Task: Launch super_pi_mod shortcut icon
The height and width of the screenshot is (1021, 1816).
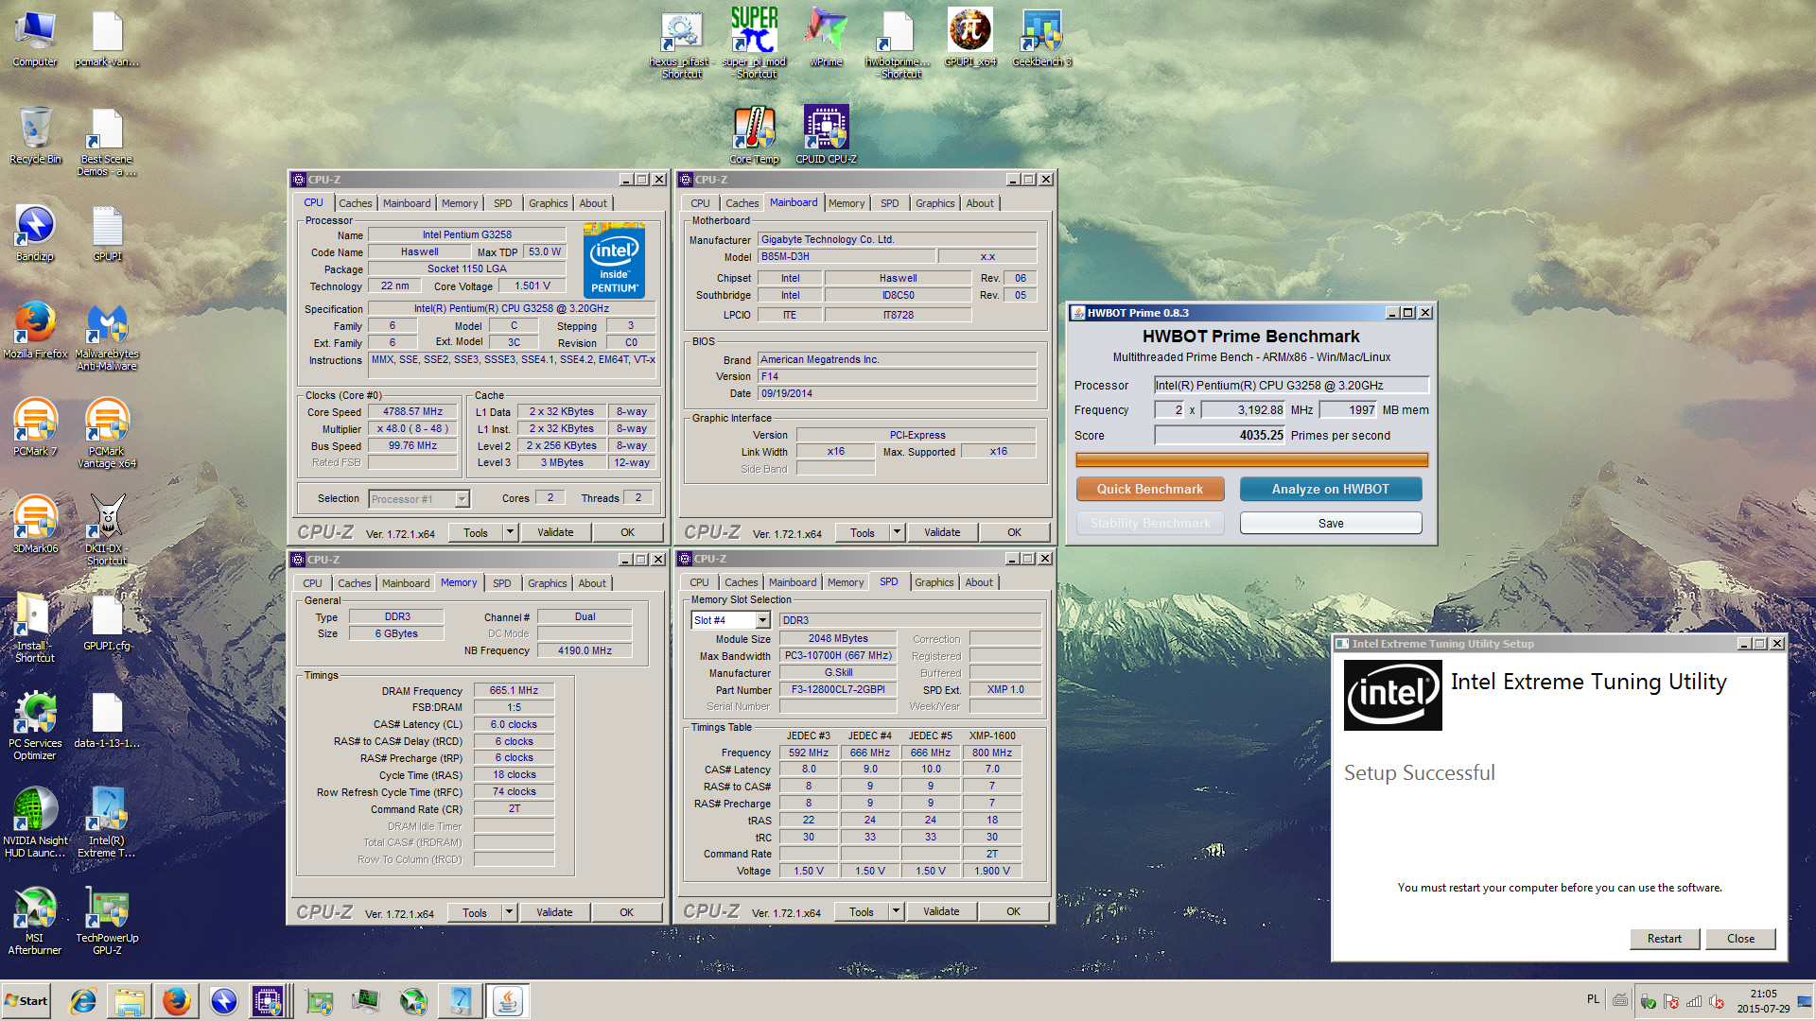Action: [x=754, y=43]
